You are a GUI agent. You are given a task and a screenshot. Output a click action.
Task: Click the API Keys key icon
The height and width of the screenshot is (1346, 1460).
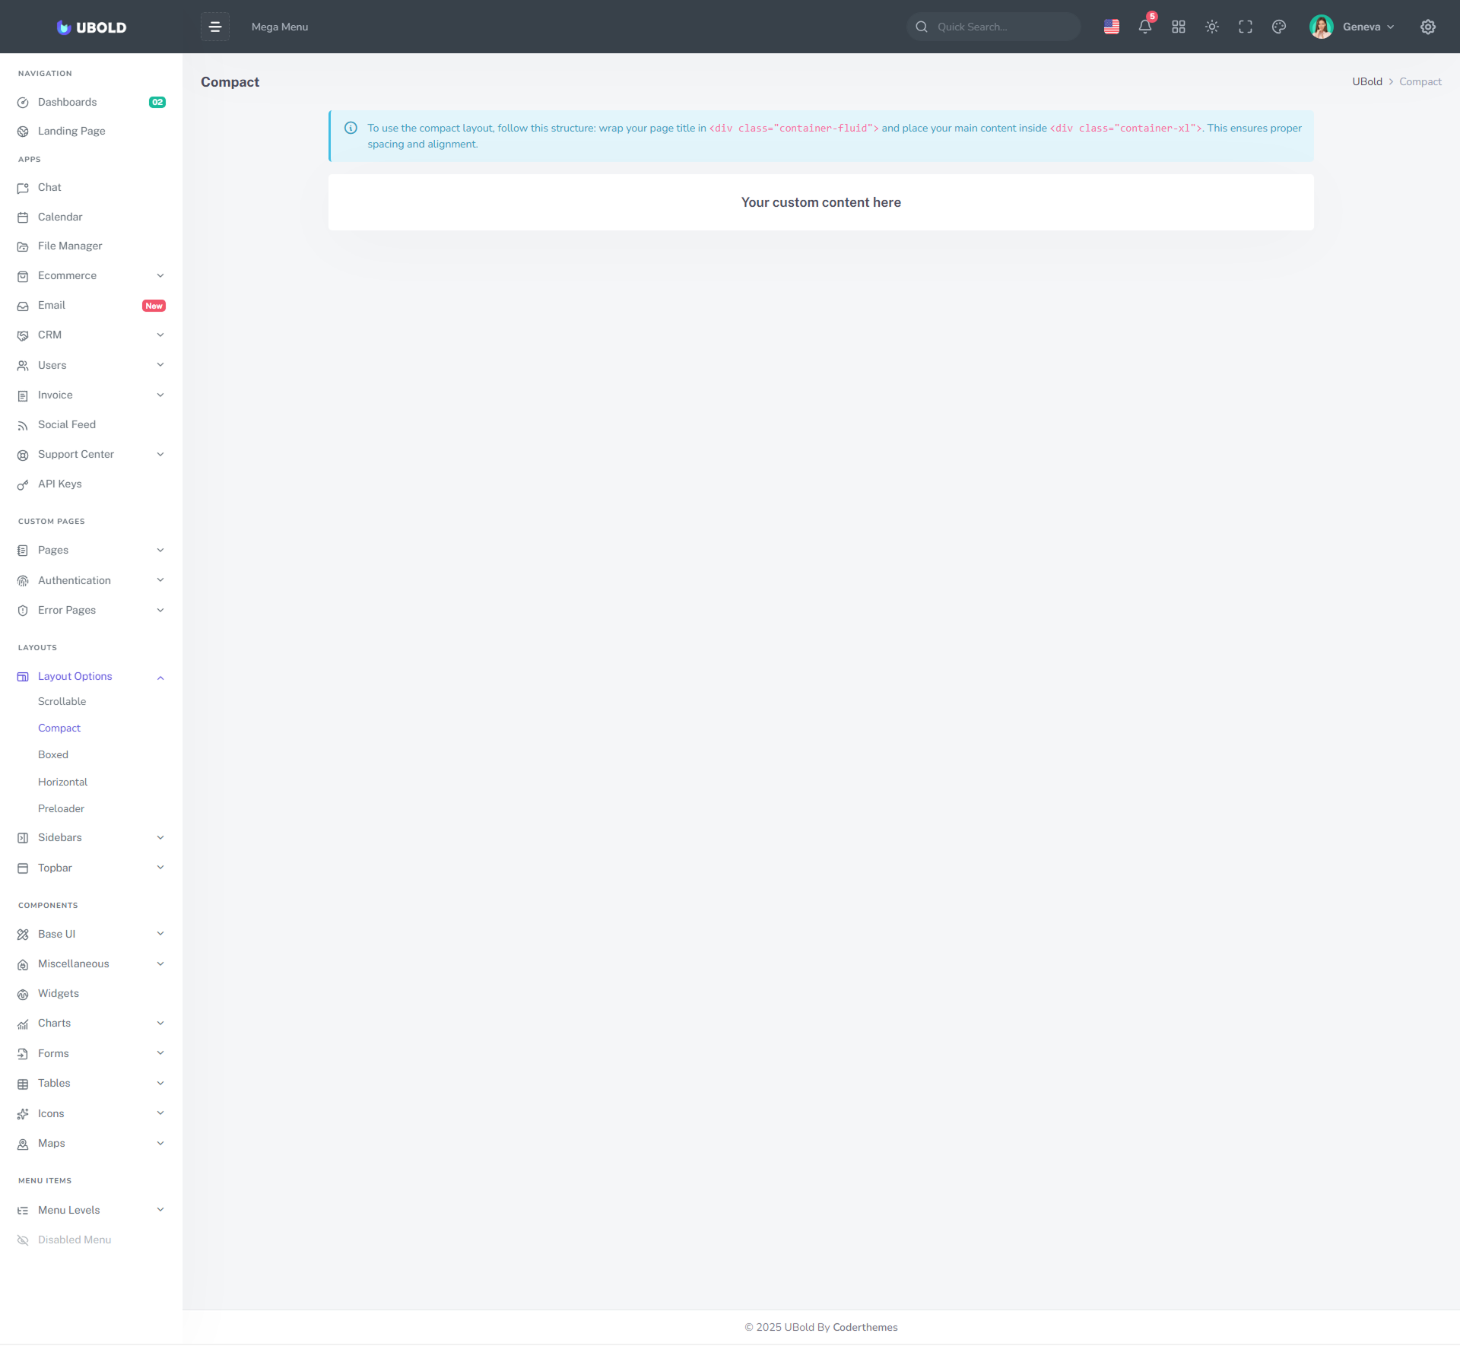(23, 484)
